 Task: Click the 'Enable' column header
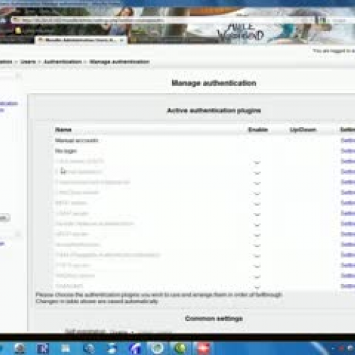(x=258, y=130)
